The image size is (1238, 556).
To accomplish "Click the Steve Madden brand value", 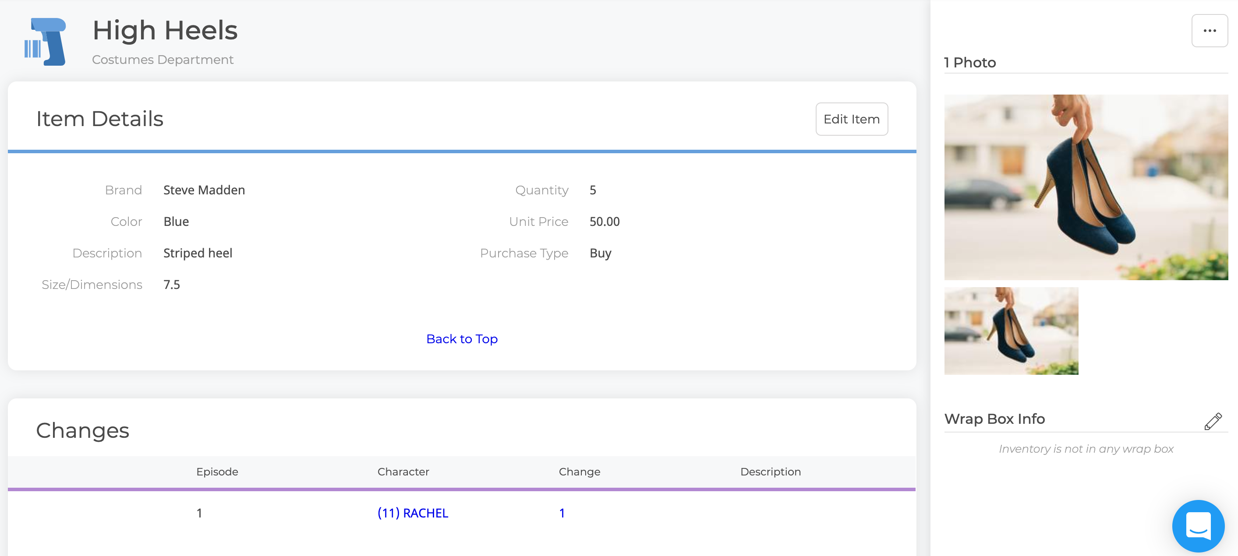I will point(204,190).
